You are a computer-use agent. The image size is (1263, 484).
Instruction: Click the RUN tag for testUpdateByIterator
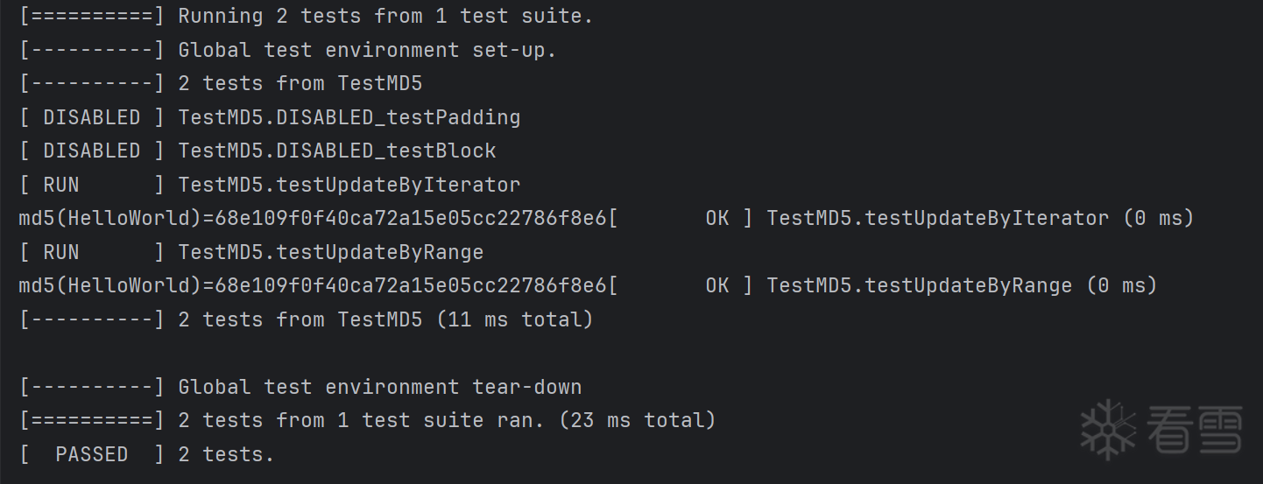click(x=61, y=185)
